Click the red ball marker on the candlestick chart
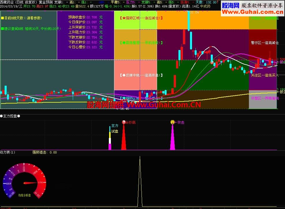 [212, 63]
